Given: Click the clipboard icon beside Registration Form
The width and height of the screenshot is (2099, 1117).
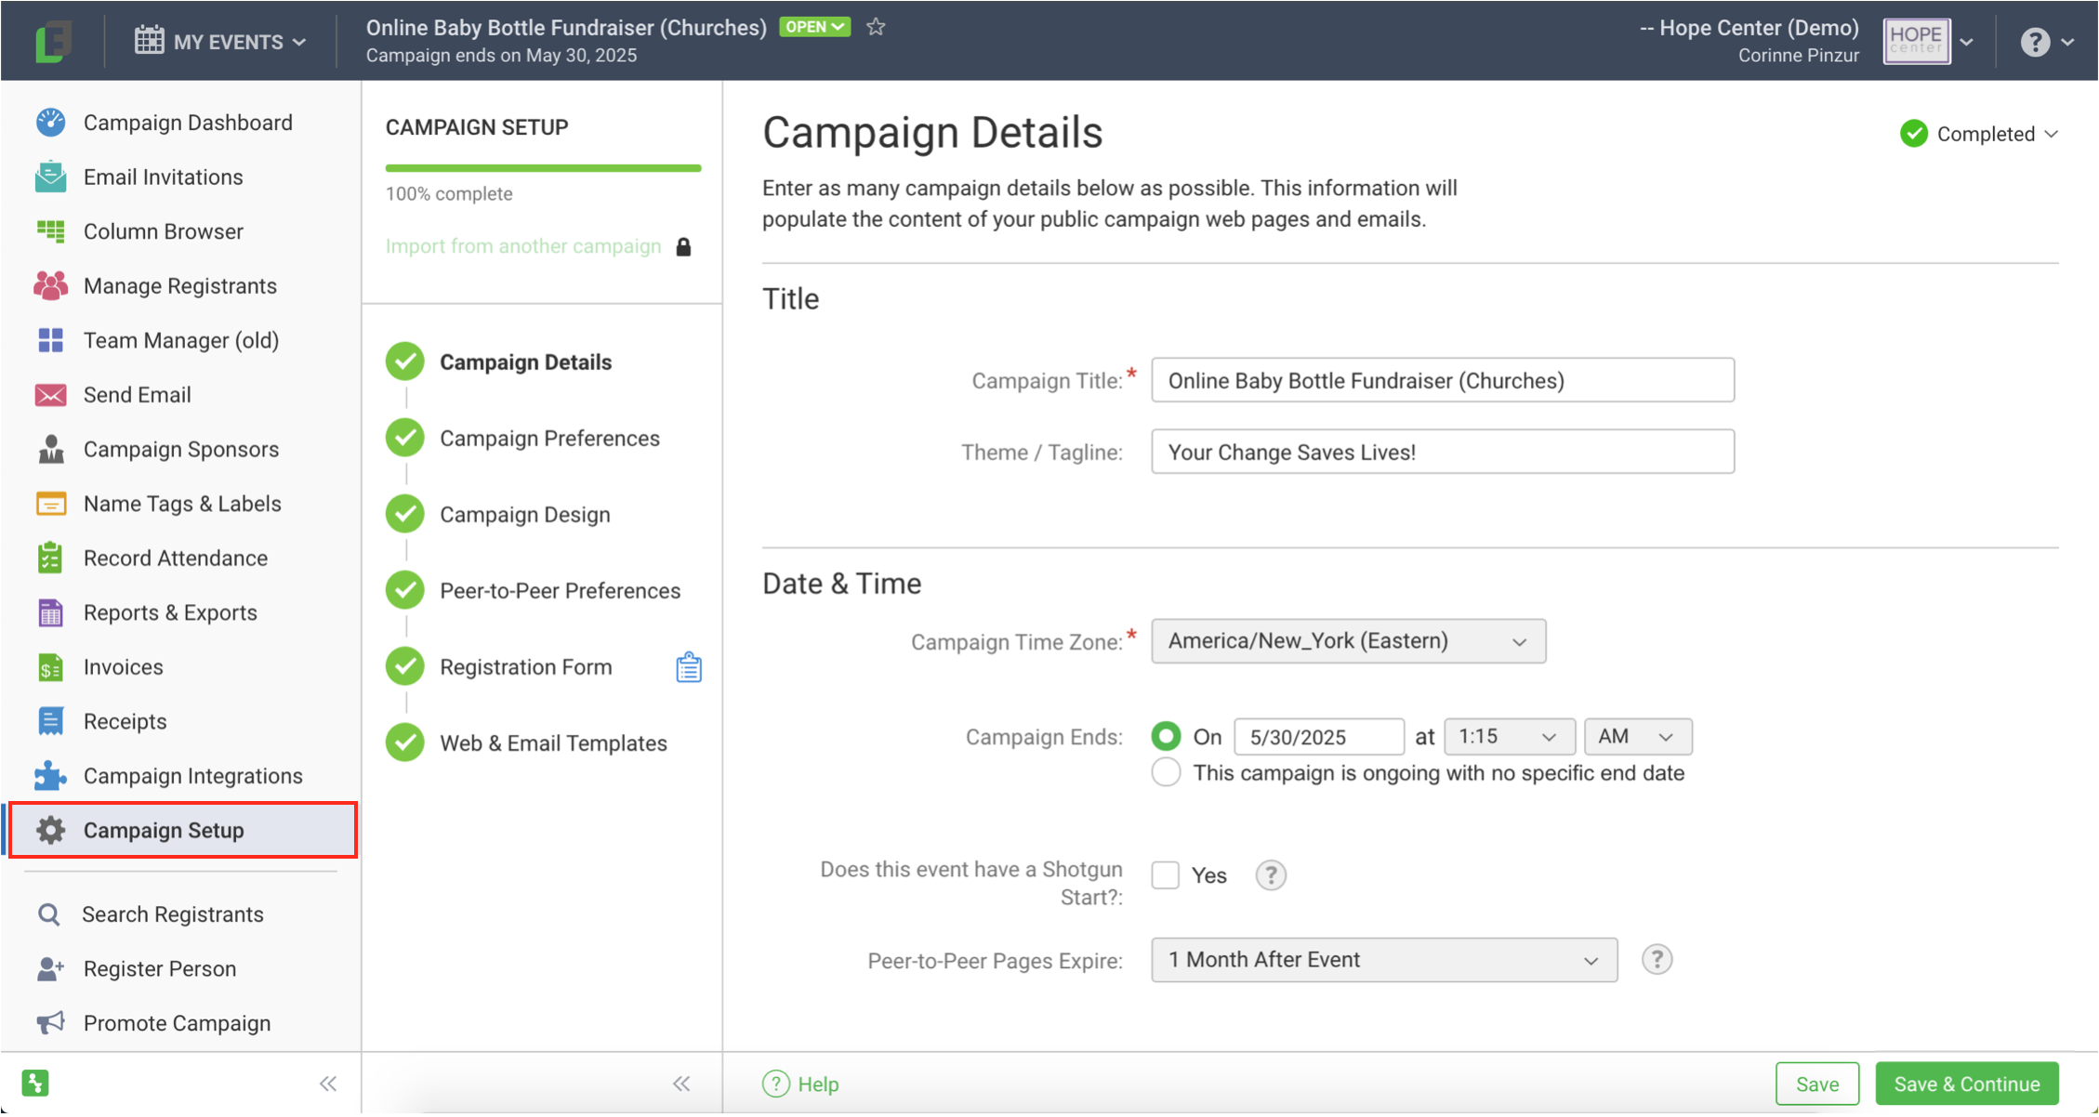Looking at the screenshot, I should coord(688,667).
